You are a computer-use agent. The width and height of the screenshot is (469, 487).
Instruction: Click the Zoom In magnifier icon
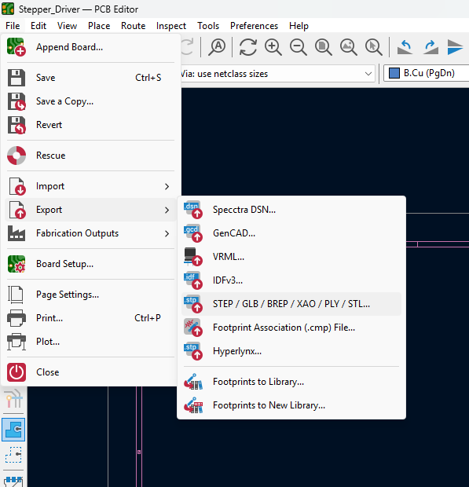[x=273, y=47]
